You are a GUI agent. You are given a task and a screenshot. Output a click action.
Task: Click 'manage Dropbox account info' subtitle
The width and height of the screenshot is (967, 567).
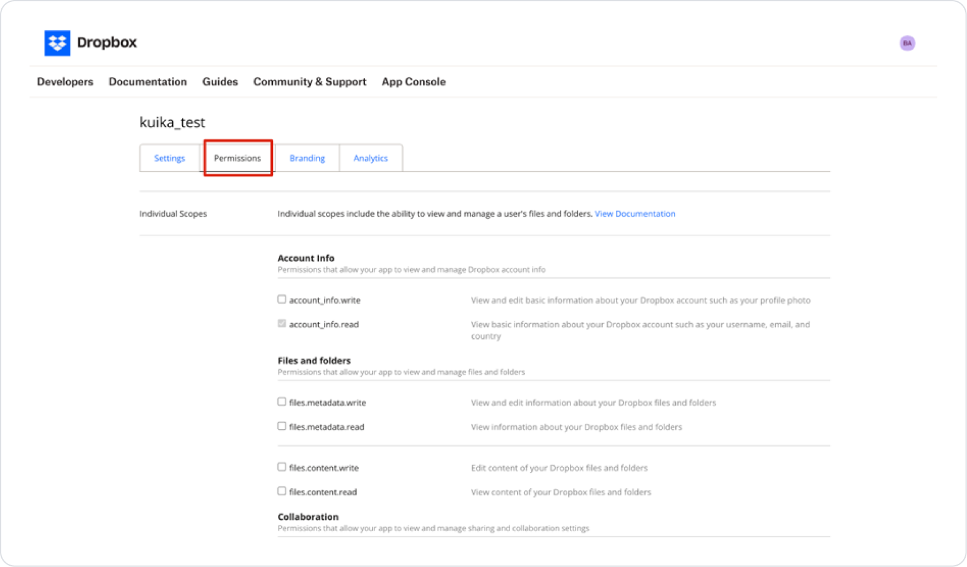[412, 270]
